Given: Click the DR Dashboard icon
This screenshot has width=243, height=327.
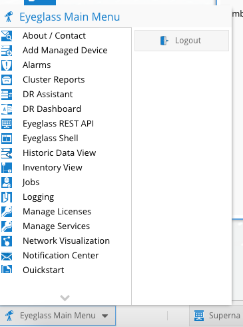Looking at the screenshot, I should coord(7,109).
